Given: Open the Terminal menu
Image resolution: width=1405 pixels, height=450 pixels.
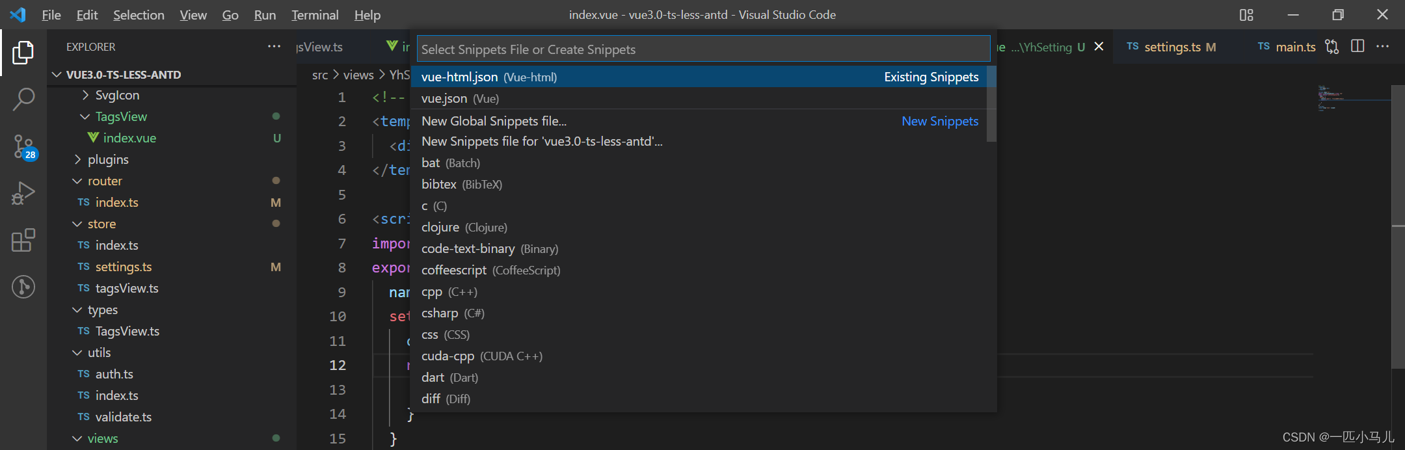Looking at the screenshot, I should [x=315, y=15].
